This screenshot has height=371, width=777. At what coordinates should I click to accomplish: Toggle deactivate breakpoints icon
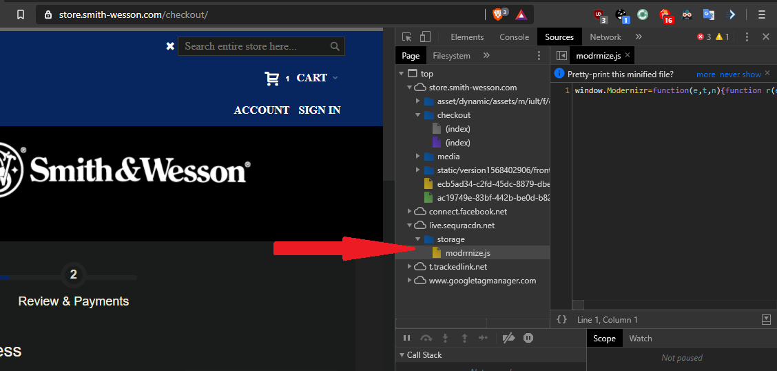click(508, 339)
